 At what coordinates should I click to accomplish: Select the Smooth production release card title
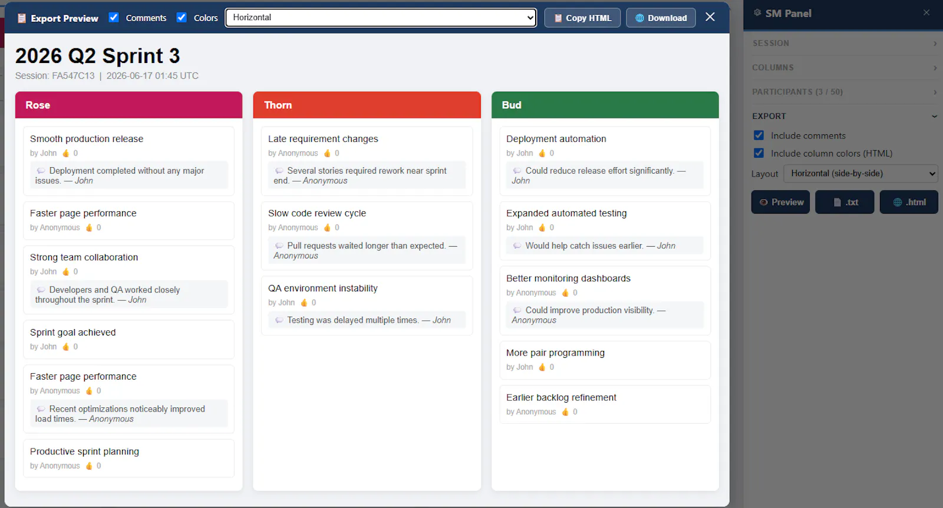87,139
